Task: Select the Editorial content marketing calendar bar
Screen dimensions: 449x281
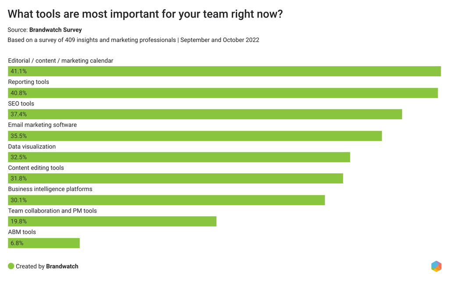Action: (x=224, y=71)
